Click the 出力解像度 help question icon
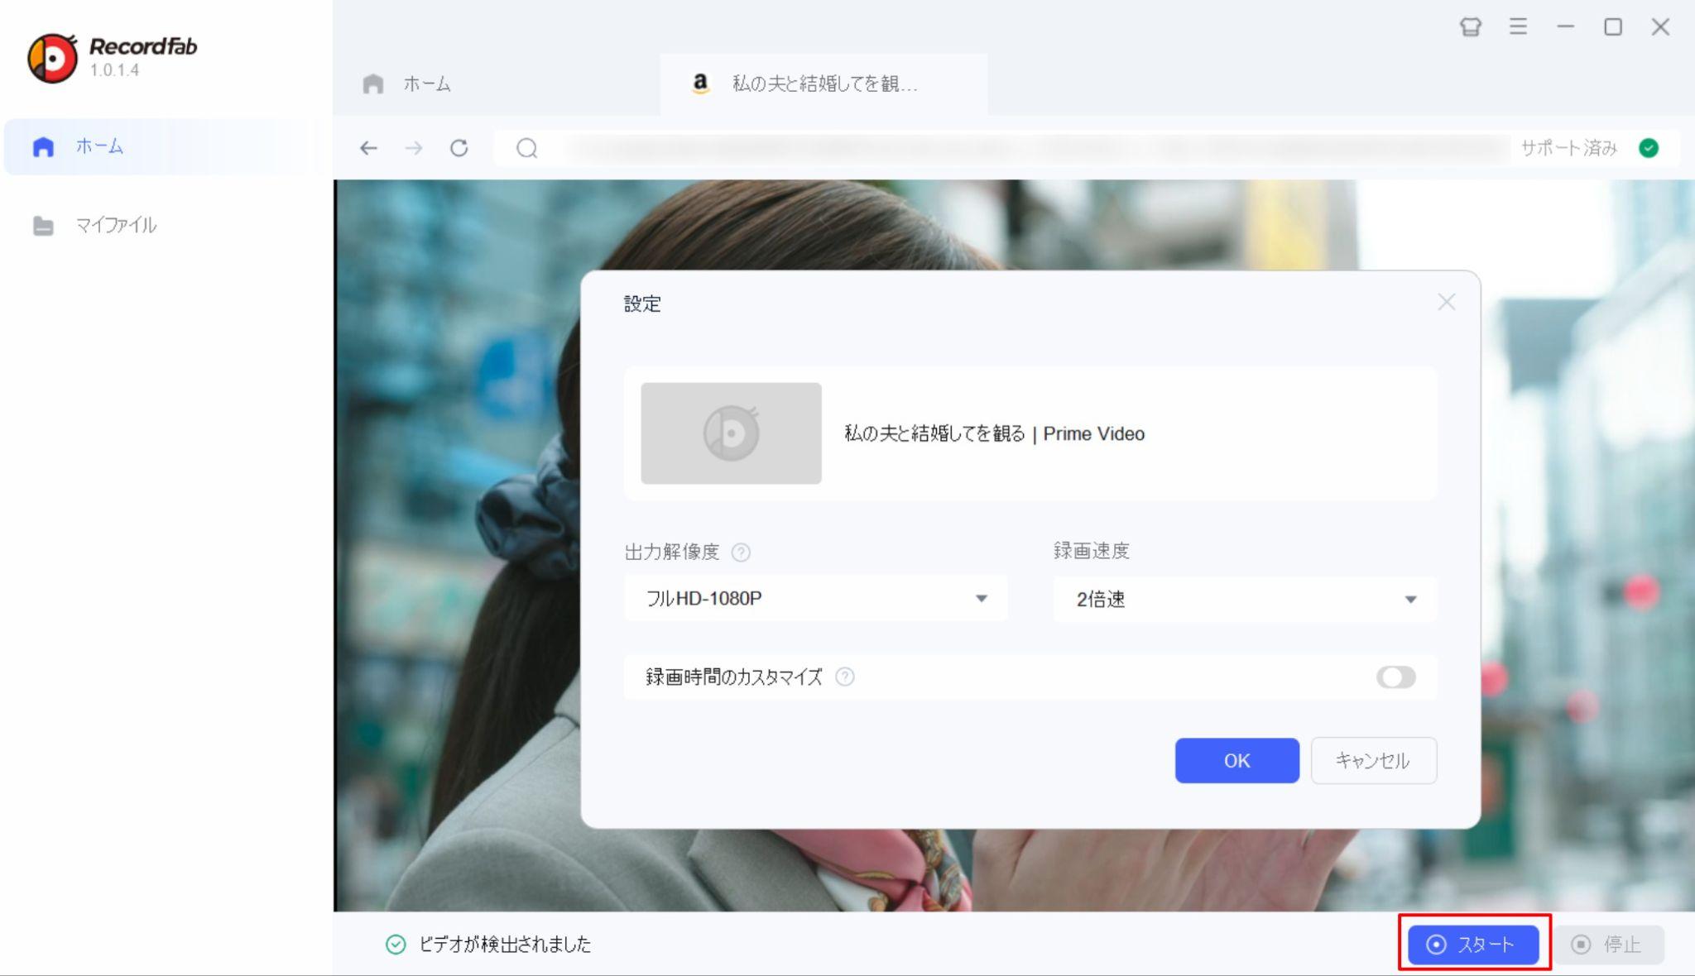1695x976 pixels. pos(741,553)
